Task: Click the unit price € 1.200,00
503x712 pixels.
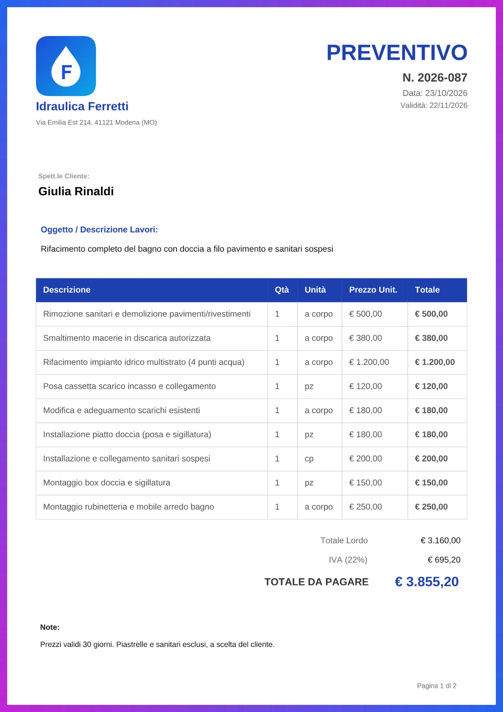Action: tap(369, 362)
